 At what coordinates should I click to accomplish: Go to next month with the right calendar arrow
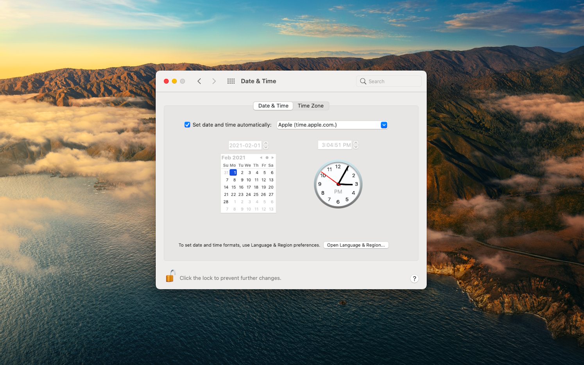click(x=272, y=157)
